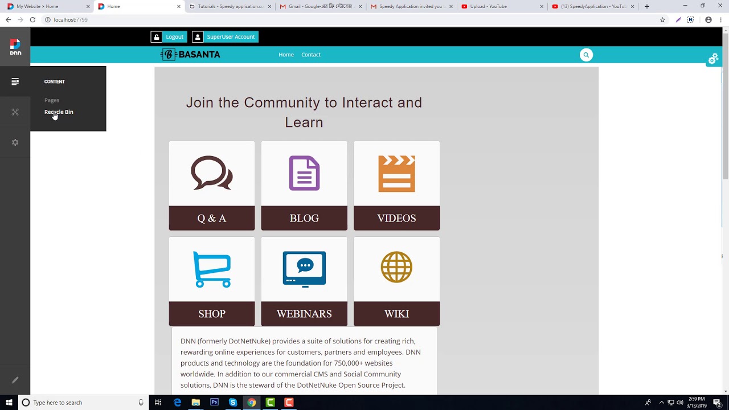Click the Windows taskbar search box
Viewport: 729px width, 410px height.
[x=82, y=403]
